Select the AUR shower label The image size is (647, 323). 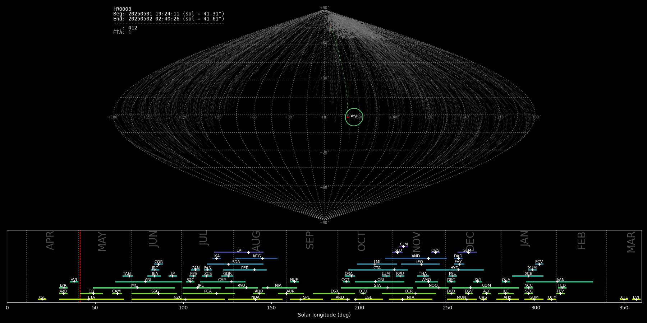tap(290, 291)
